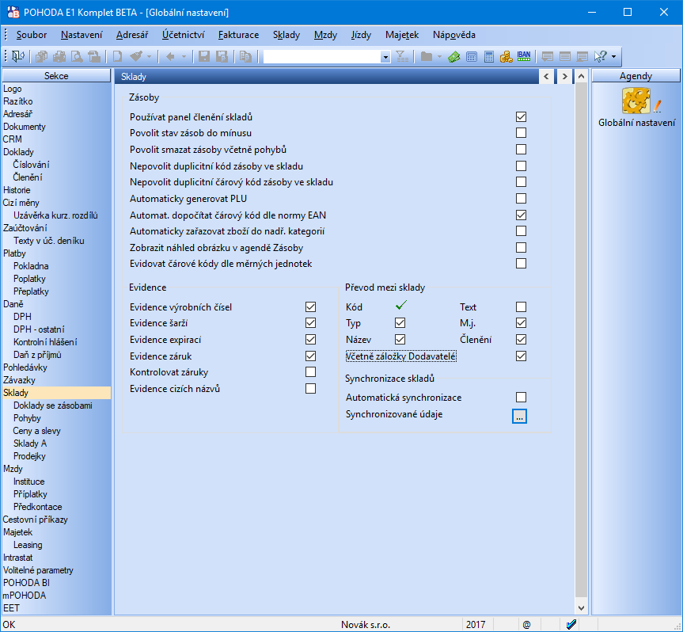Expand toolbar options arrow at toolbar end

613,56
